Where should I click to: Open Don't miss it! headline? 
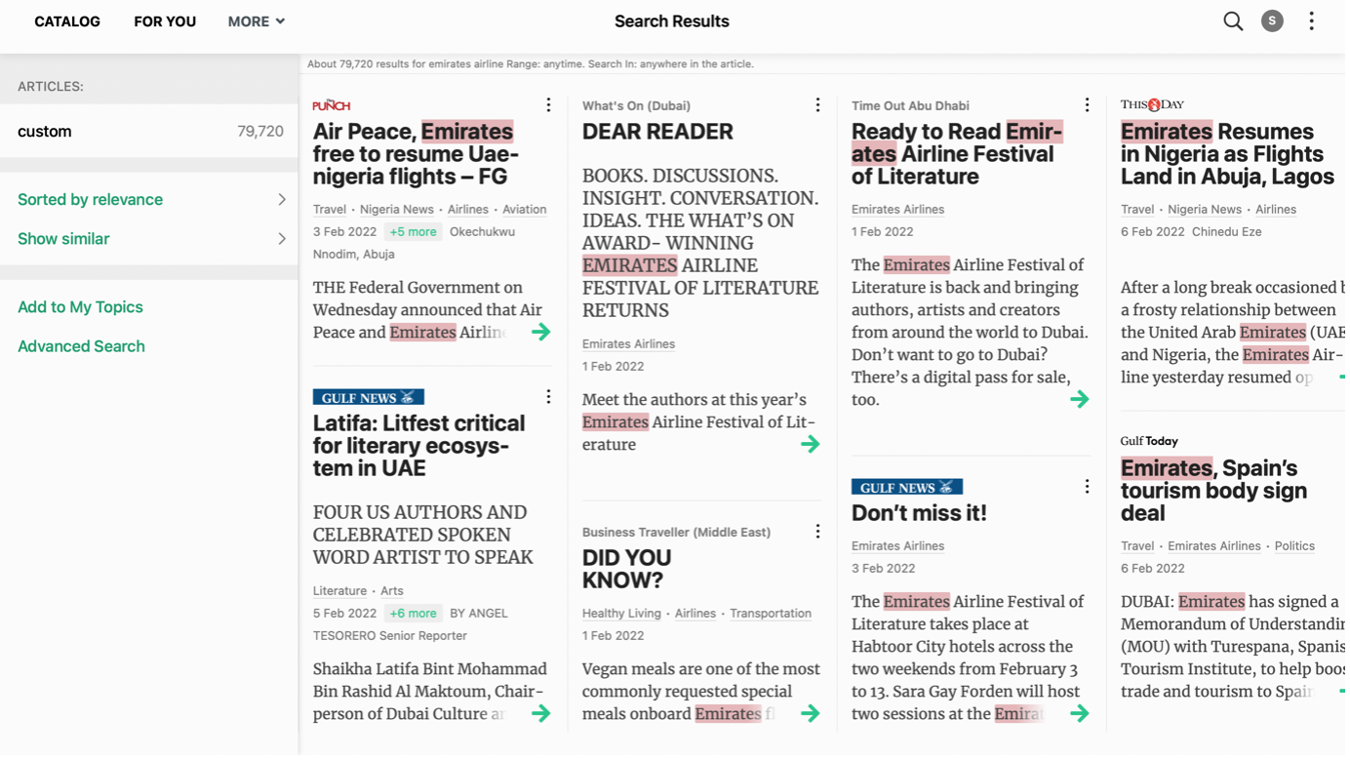pyautogui.click(x=919, y=513)
